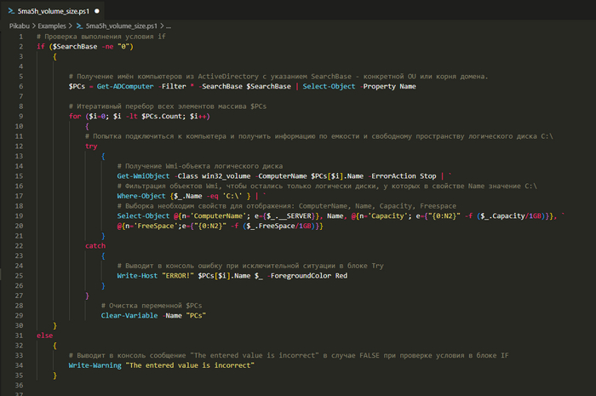
Task: Click the unsaved-changes dot on the file tab
Action: 96,11
